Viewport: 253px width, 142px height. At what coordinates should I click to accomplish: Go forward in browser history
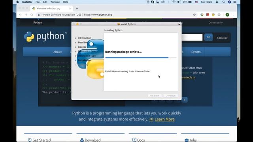tap(26, 15)
